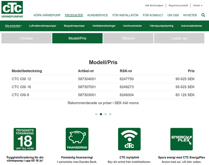Open the Energy Flex icon
209x165 pixels.
pyautogui.click(x=182, y=139)
